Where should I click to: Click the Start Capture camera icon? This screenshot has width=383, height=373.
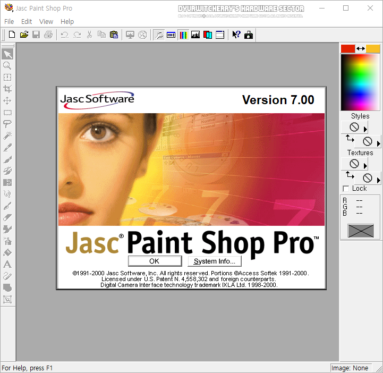pyautogui.click(x=249, y=35)
